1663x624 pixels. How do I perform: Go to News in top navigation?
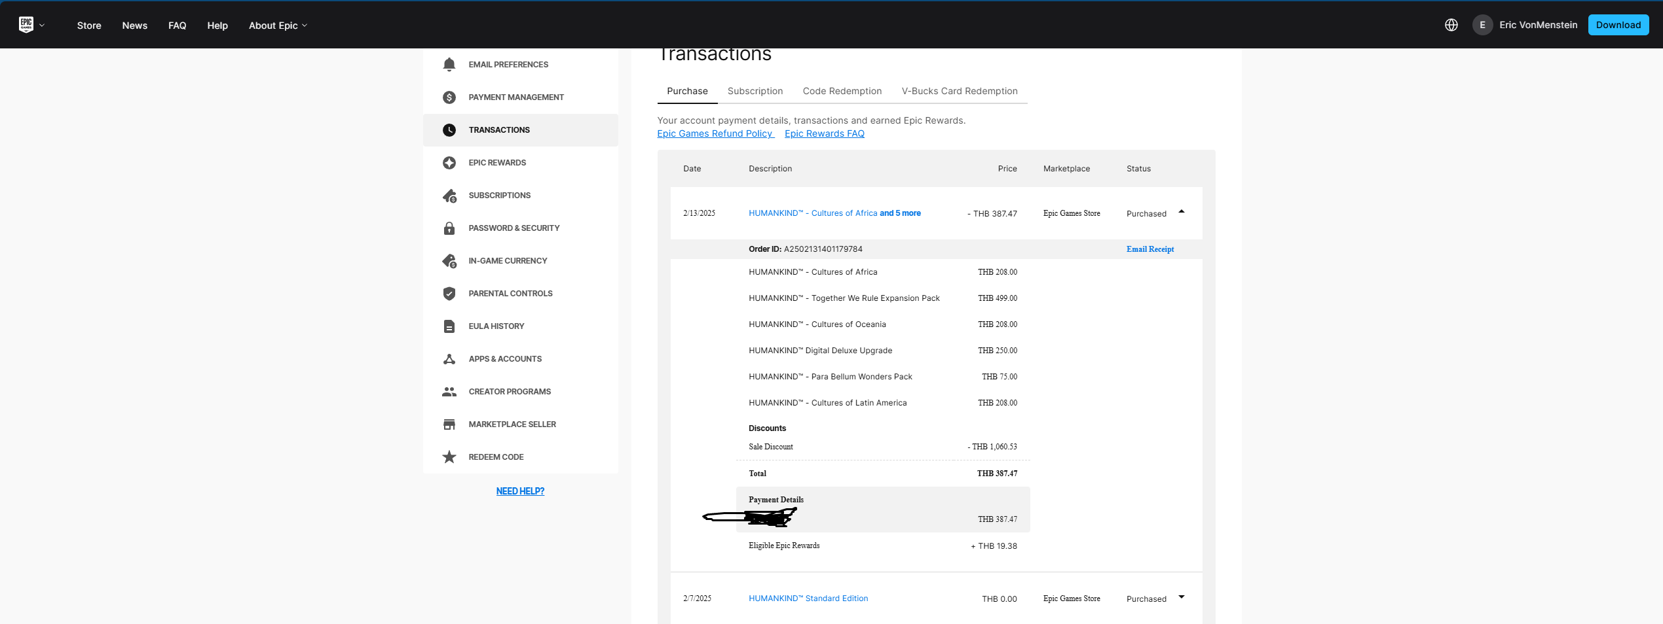tap(134, 26)
